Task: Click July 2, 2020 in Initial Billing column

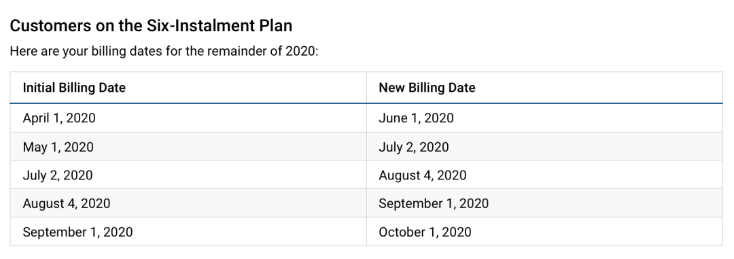Action: coord(58,175)
